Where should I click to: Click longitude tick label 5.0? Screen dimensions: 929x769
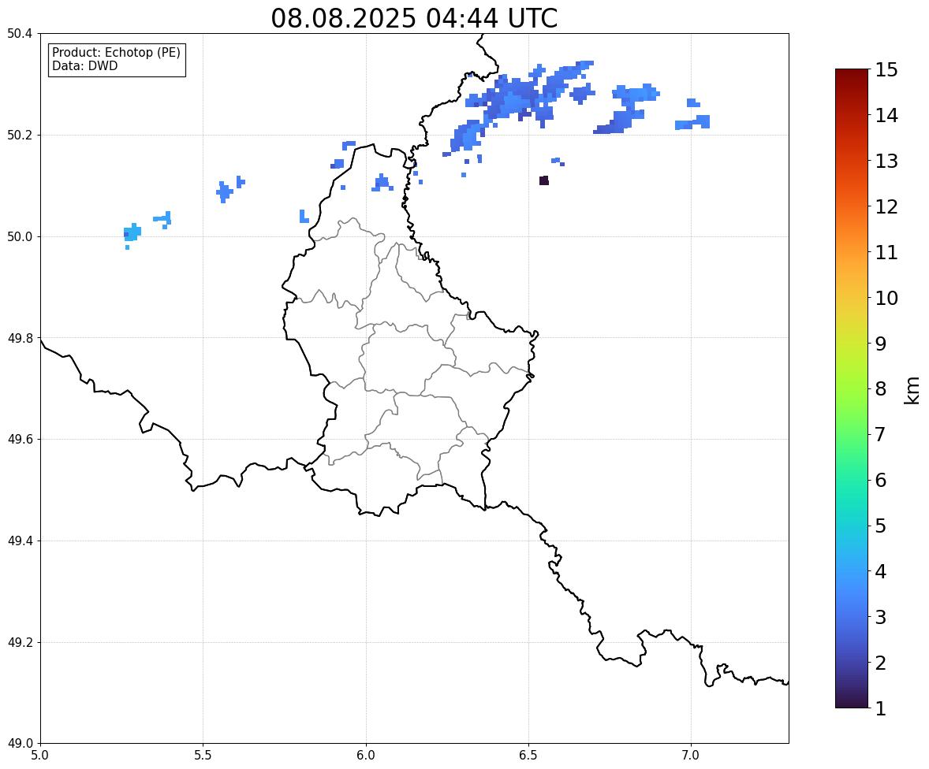point(40,756)
